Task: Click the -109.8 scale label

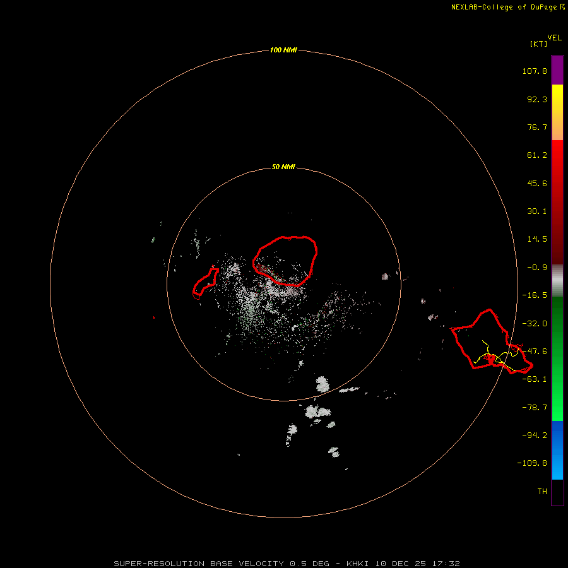Action: point(532,463)
